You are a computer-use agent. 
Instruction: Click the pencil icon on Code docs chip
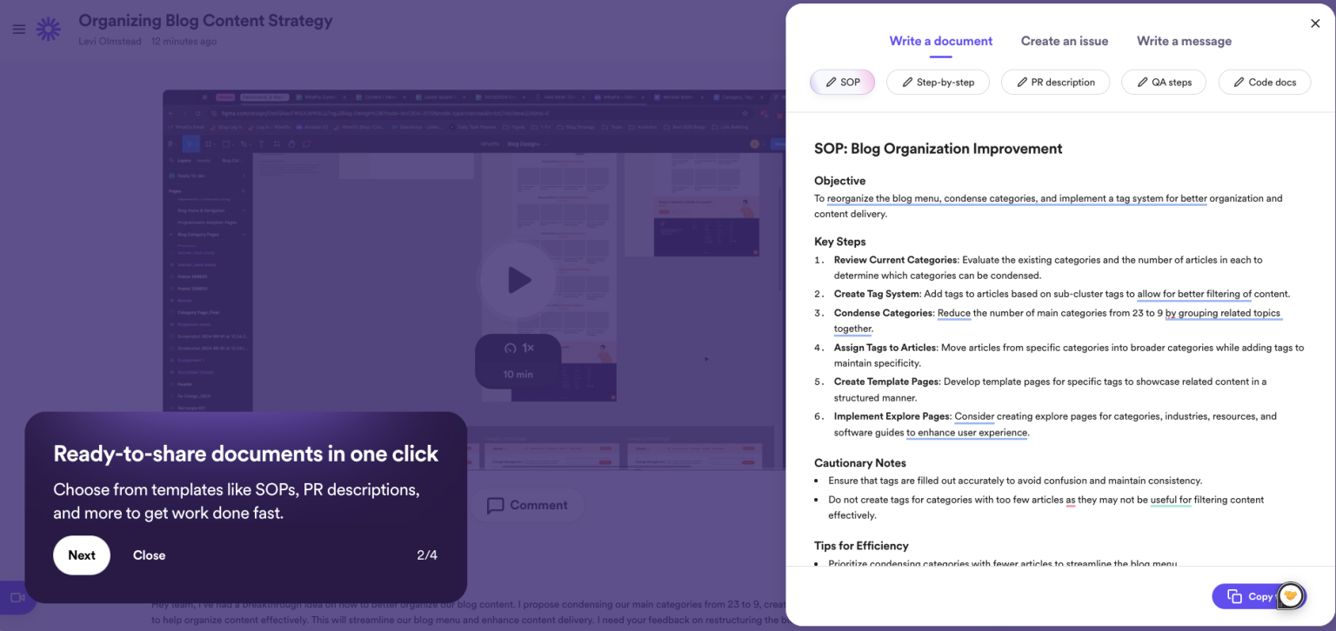click(x=1237, y=82)
